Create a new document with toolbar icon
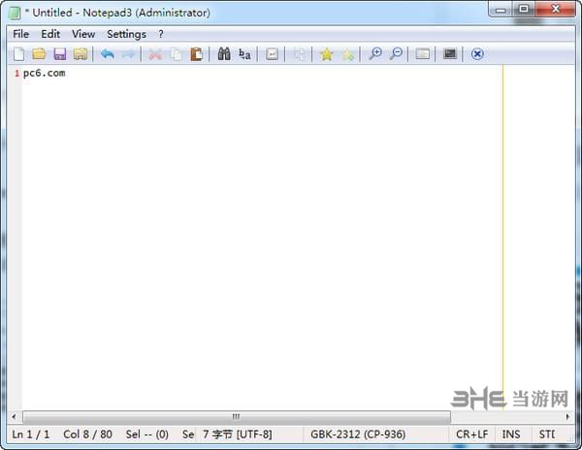The image size is (582, 450). click(19, 54)
